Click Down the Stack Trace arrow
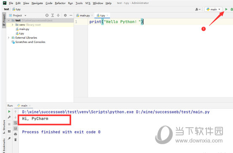The image size is (233, 153). [x=16, y=117]
